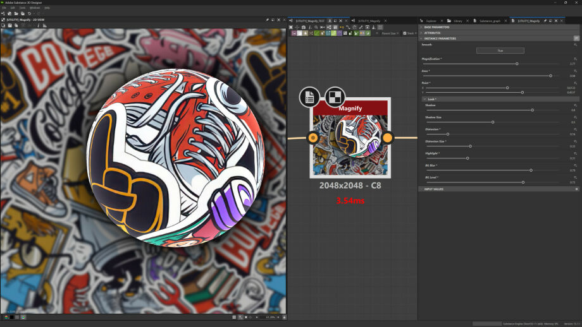Select the Magnify node thumbnail

(350, 145)
